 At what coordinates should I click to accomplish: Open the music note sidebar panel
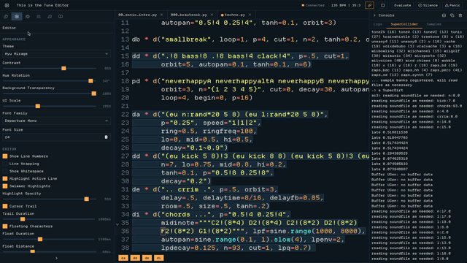(50, 16)
